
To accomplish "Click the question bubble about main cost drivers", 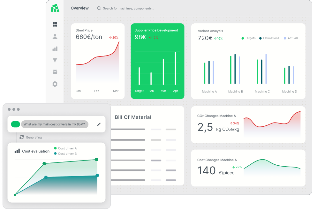I will coord(55,124).
